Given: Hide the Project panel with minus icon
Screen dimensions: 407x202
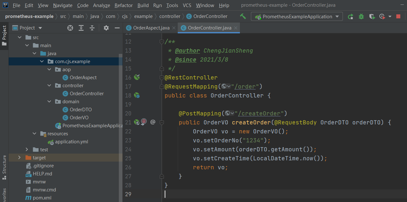Looking at the screenshot, I should click(x=117, y=28).
